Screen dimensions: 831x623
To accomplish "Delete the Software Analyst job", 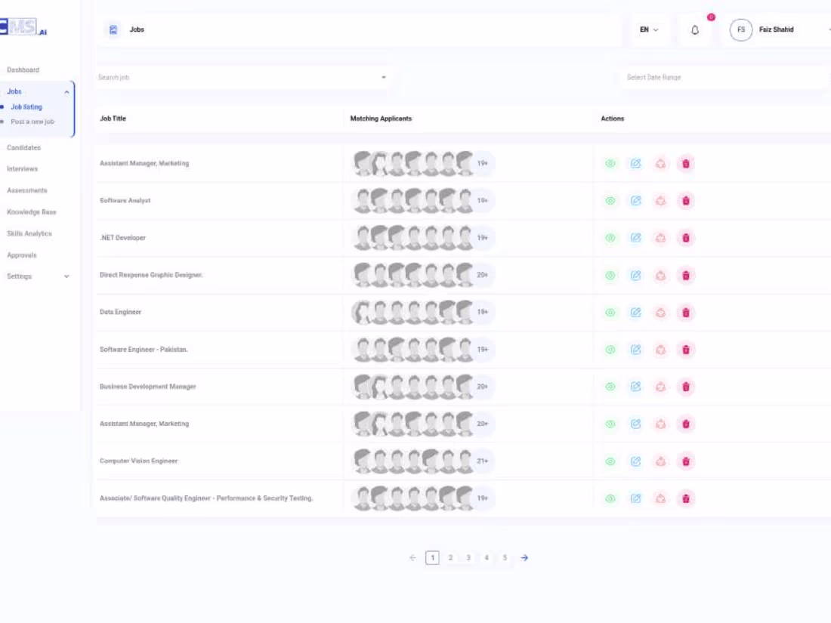I will tap(686, 201).
